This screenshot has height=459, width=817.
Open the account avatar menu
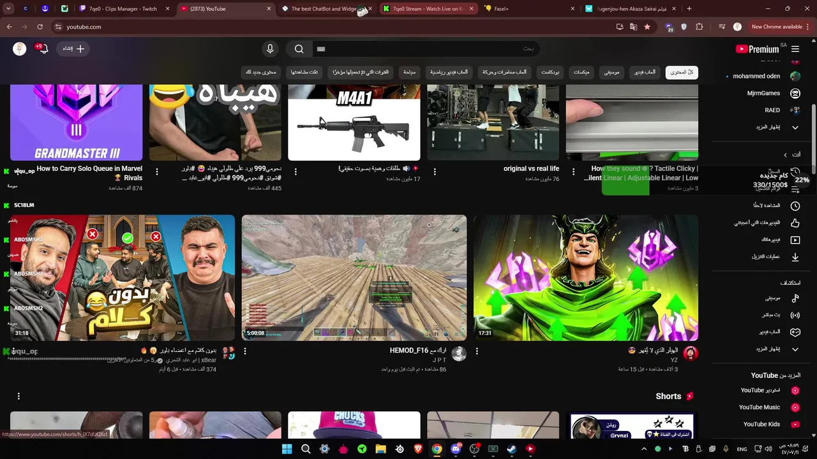[20, 48]
